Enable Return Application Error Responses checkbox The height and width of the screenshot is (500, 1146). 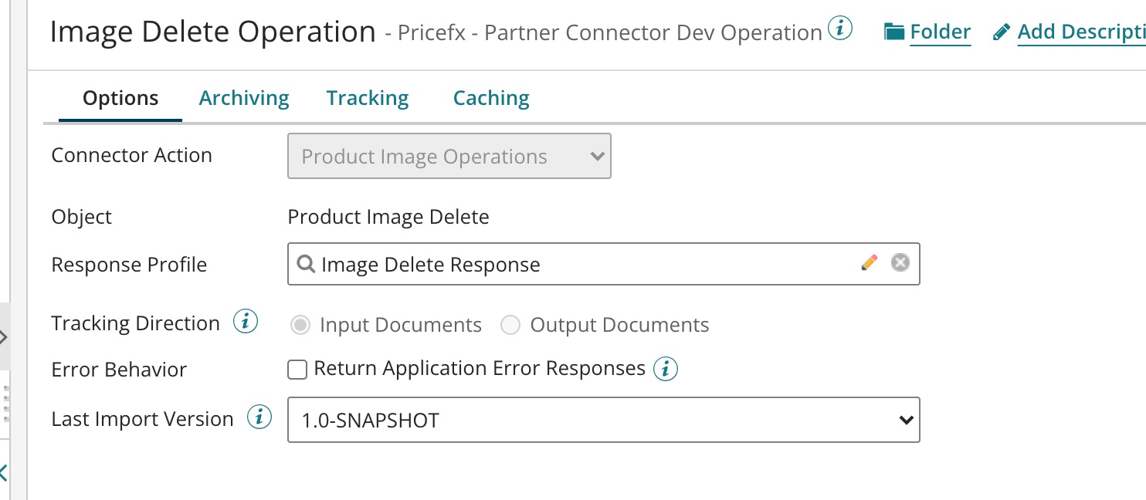point(297,370)
